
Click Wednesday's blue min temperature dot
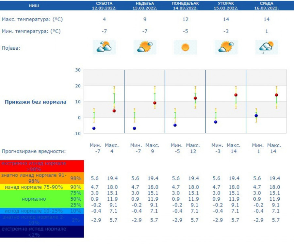[256, 116]
